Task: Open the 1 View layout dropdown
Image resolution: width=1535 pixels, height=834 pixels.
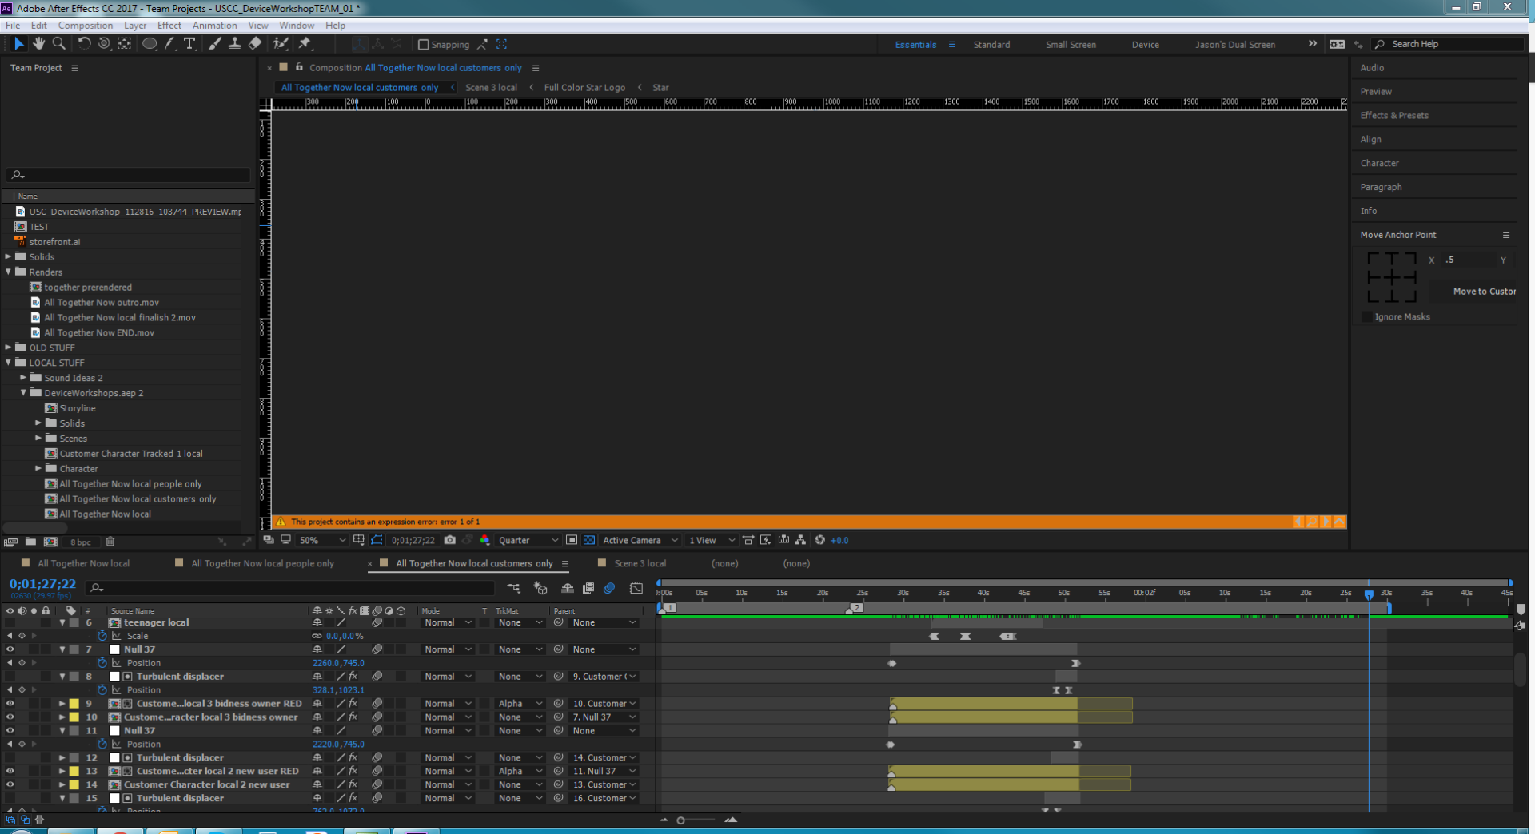Action: pyautogui.click(x=712, y=541)
